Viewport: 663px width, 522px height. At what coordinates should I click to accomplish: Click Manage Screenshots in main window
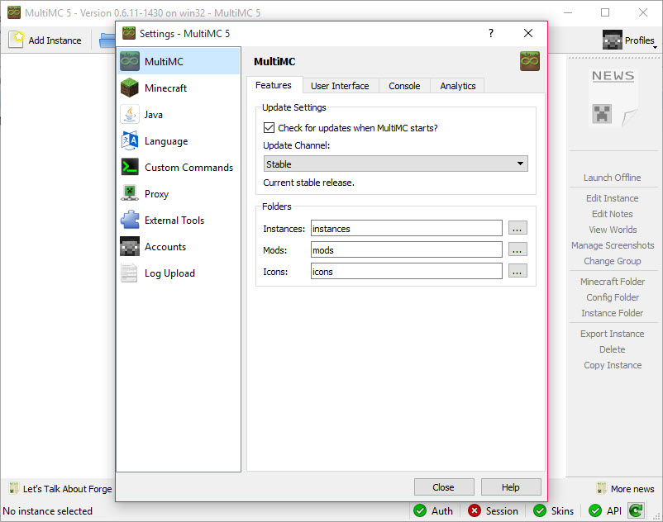point(613,245)
